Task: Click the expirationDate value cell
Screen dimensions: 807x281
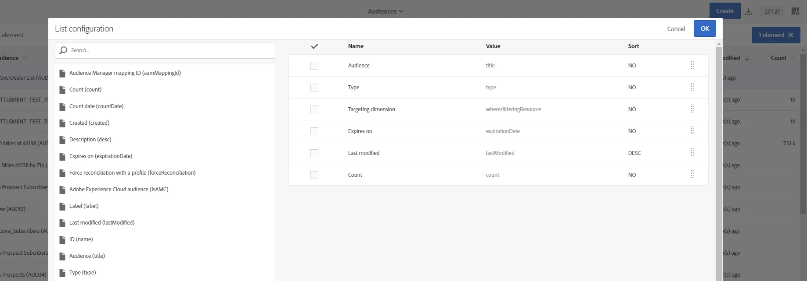Action: click(503, 131)
